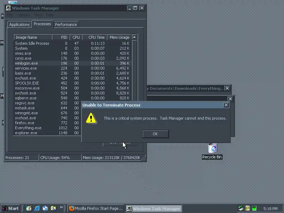Click the 5:18 PM system clock
Image resolution: width=284 pixels, height=213 pixels.
pos(271,209)
